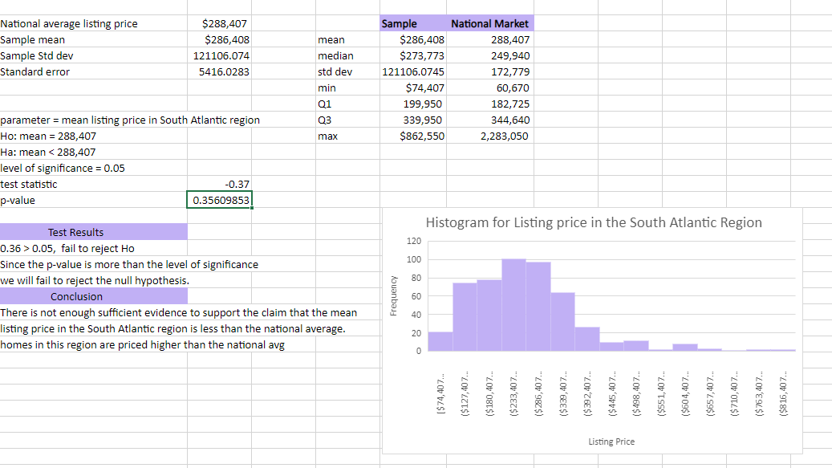Select the 'Ha: mean < 288,407' cell

click(x=93, y=152)
